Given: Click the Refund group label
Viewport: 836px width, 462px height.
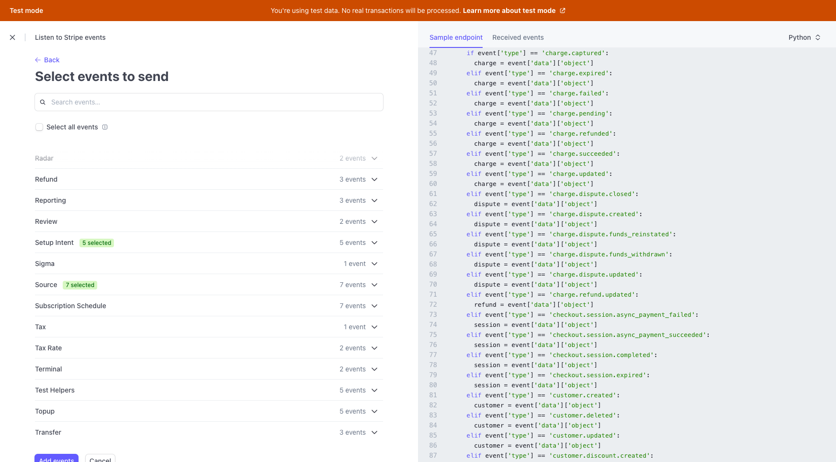Looking at the screenshot, I should pos(46,179).
